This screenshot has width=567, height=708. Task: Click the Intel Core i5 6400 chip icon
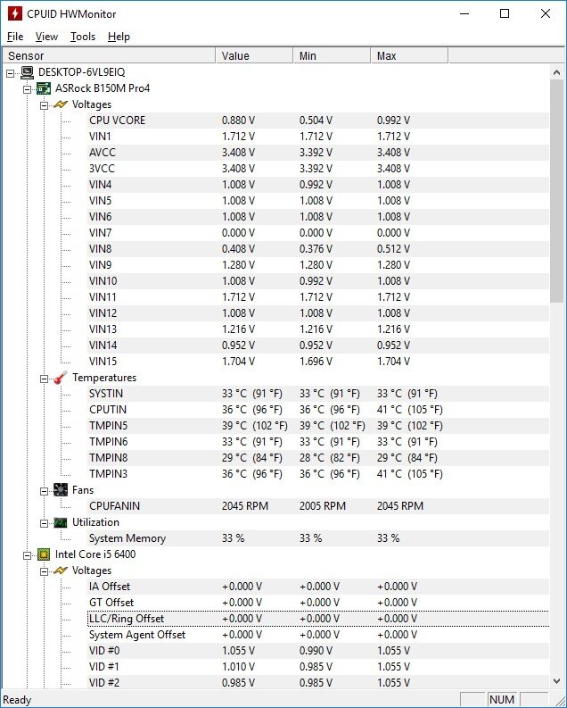pos(44,554)
